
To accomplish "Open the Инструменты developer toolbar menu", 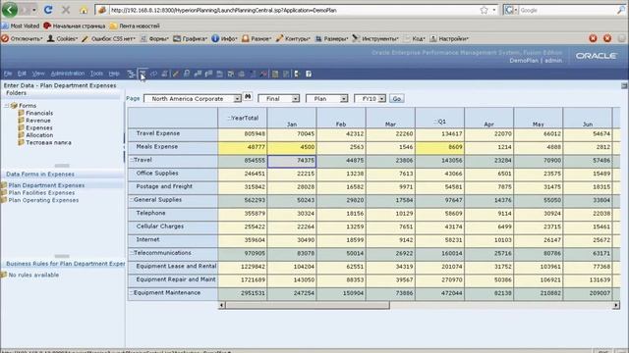I will point(375,39).
